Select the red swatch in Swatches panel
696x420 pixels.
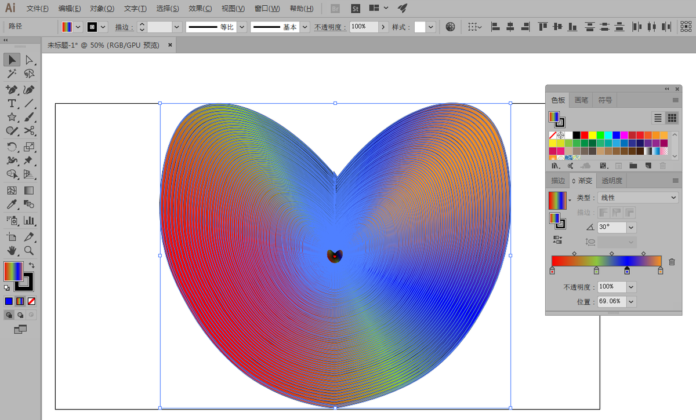584,135
